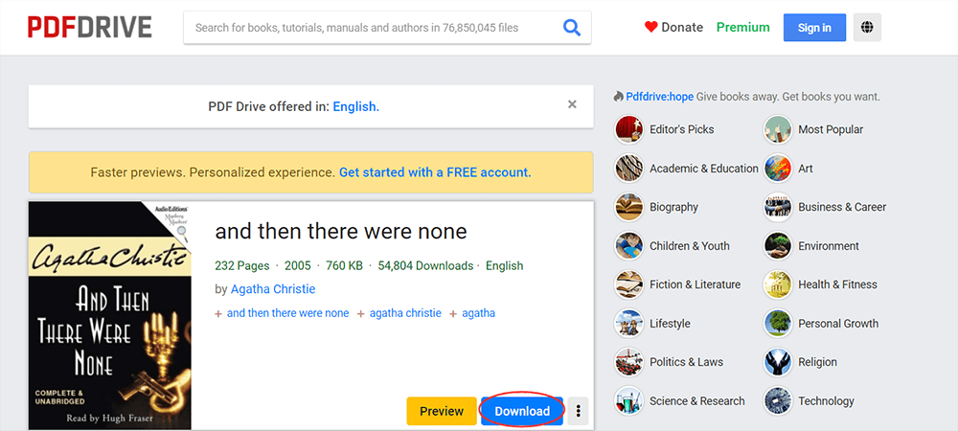Dismiss the language offer banner
Image resolution: width=958 pixels, height=431 pixels.
click(572, 104)
